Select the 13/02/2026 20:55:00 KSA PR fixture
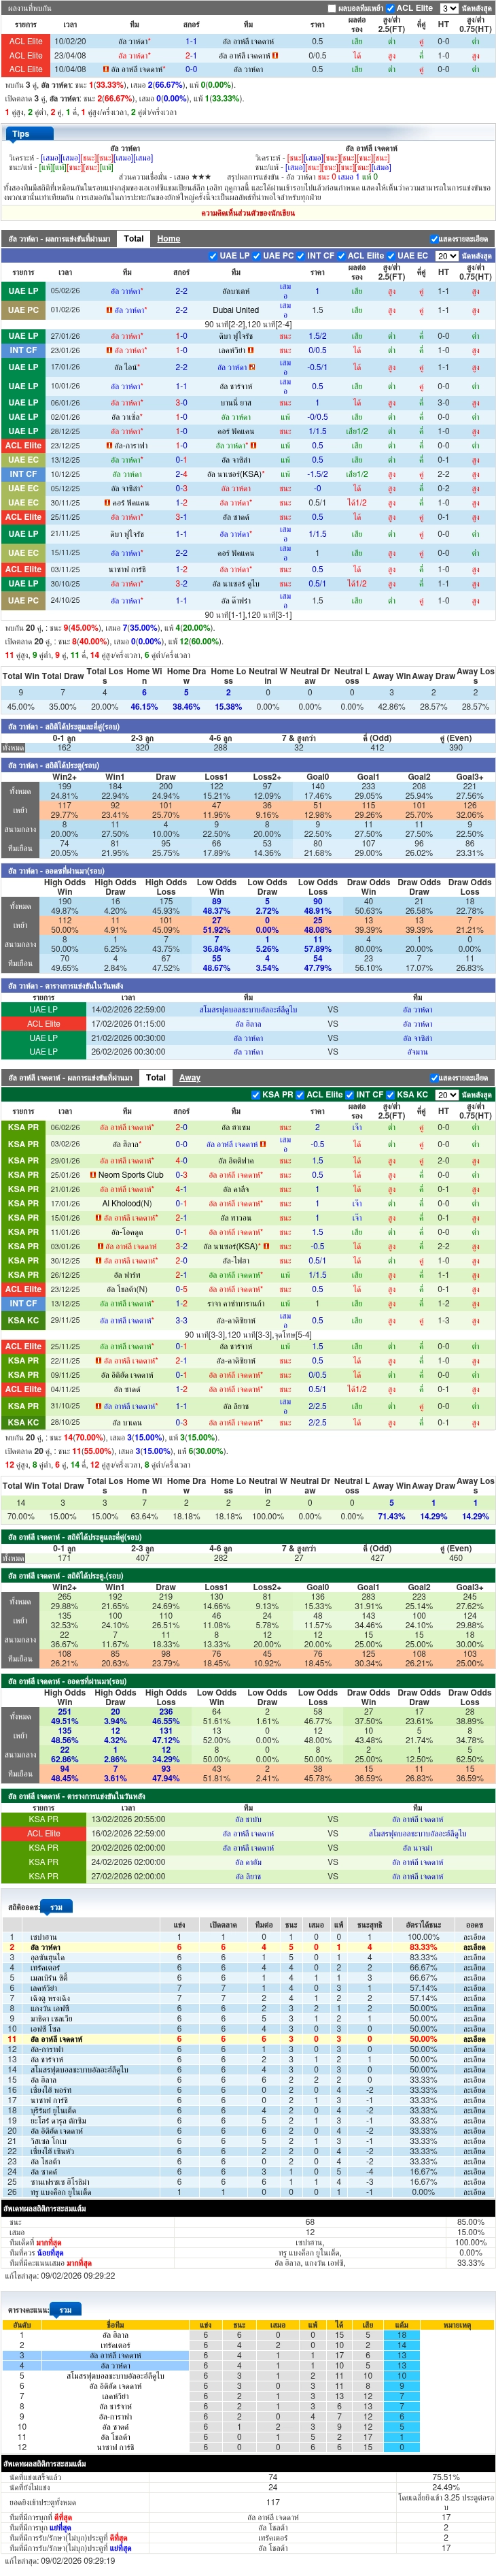This screenshot has height=2576, width=496. tap(247, 1819)
